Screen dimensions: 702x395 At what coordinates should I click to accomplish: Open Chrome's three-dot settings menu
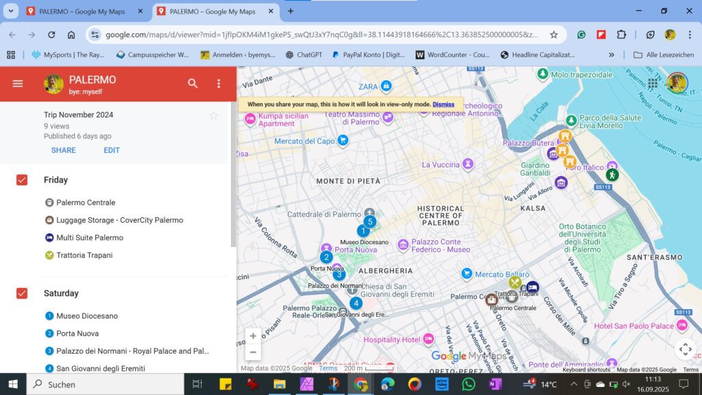688,34
